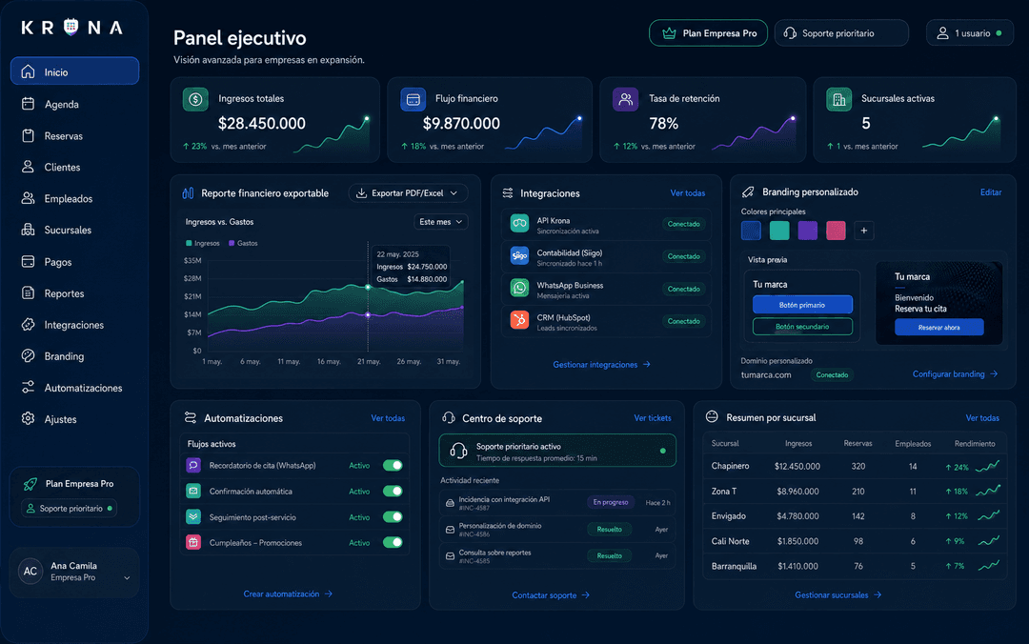1029x644 pixels.
Task: Click the Resumen por sucursal header icon
Action: pos(712,417)
